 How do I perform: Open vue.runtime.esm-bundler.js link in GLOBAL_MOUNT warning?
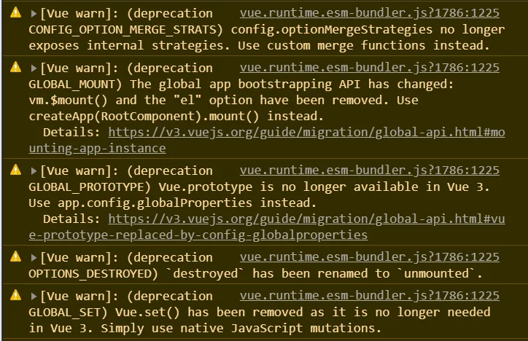click(370, 68)
